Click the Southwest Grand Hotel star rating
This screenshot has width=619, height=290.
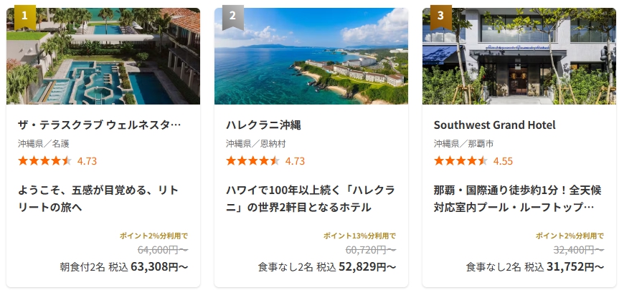pyautogui.click(x=460, y=160)
